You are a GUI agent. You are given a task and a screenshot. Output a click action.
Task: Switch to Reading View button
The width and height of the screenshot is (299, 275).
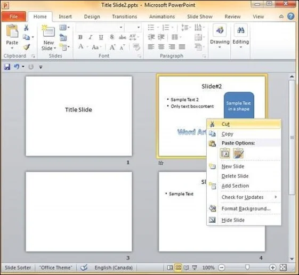pyautogui.click(x=186, y=268)
